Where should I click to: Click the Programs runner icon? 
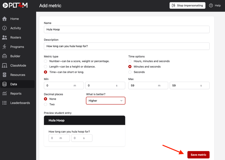(x=4, y=47)
